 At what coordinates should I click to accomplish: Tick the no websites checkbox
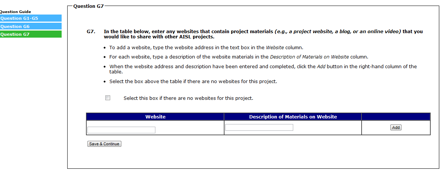point(108,98)
